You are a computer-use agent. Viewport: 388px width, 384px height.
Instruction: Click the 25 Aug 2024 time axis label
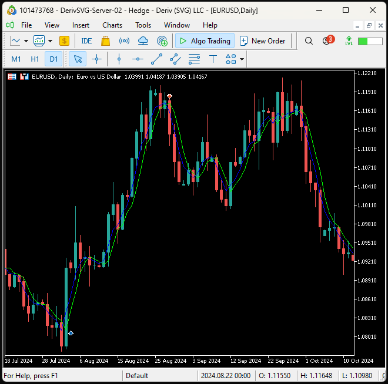pos(170,361)
